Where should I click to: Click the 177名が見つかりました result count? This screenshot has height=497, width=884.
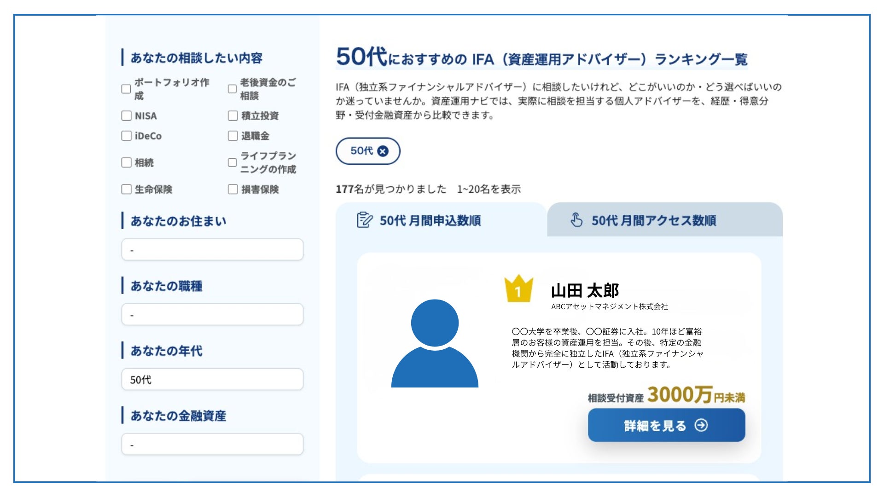click(x=391, y=189)
